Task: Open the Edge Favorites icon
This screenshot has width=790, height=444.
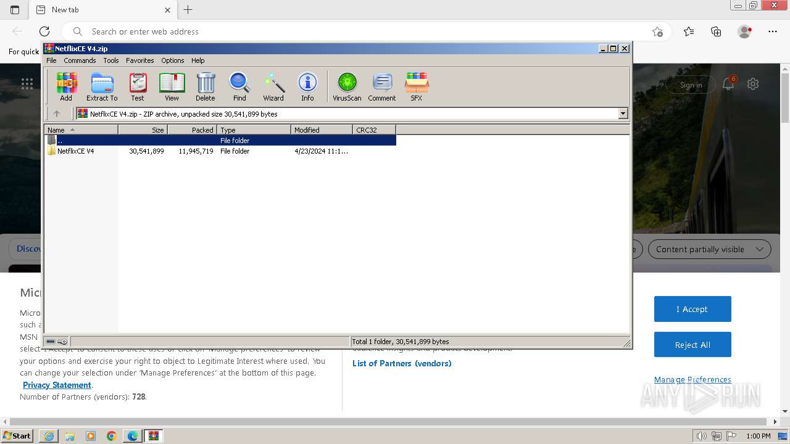Action: click(689, 31)
